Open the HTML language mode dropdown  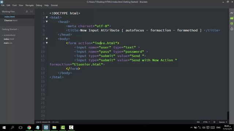point(206,122)
